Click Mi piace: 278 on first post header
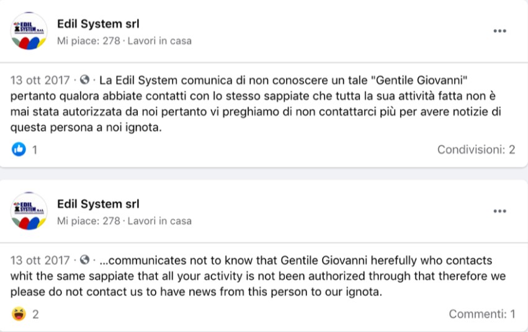This screenshot has height=332, width=528. [x=88, y=41]
